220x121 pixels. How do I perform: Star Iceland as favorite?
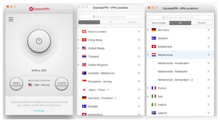click(x=209, y=113)
